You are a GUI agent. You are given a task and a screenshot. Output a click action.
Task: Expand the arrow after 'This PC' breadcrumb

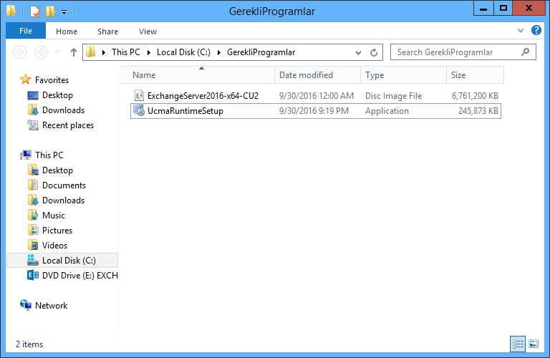coord(149,52)
